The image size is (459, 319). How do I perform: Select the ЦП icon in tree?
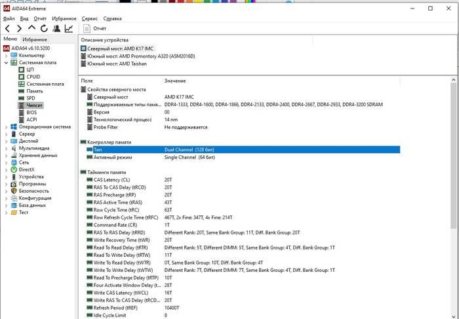click(x=22, y=69)
